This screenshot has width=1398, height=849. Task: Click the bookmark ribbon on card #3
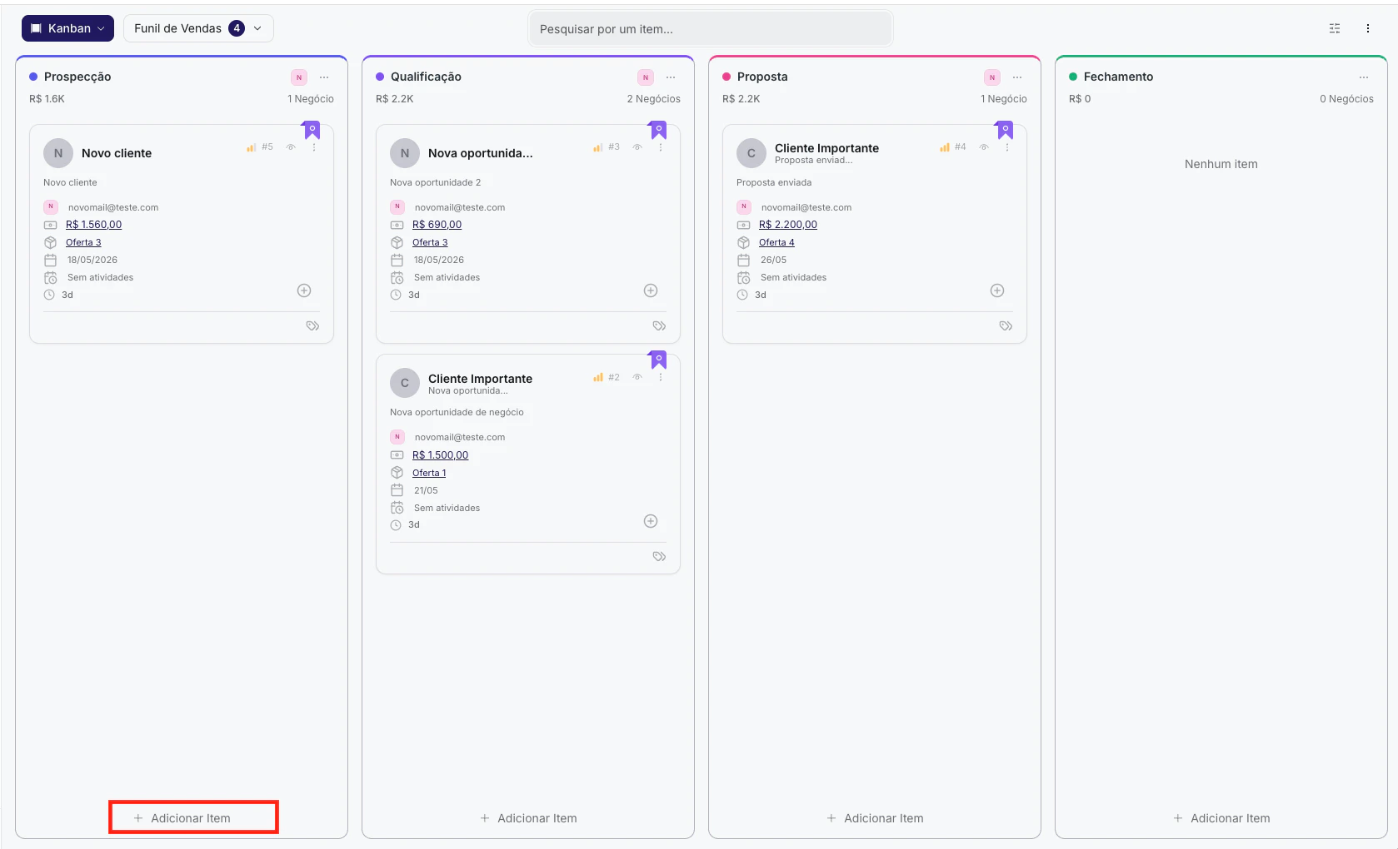[x=658, y=130]
